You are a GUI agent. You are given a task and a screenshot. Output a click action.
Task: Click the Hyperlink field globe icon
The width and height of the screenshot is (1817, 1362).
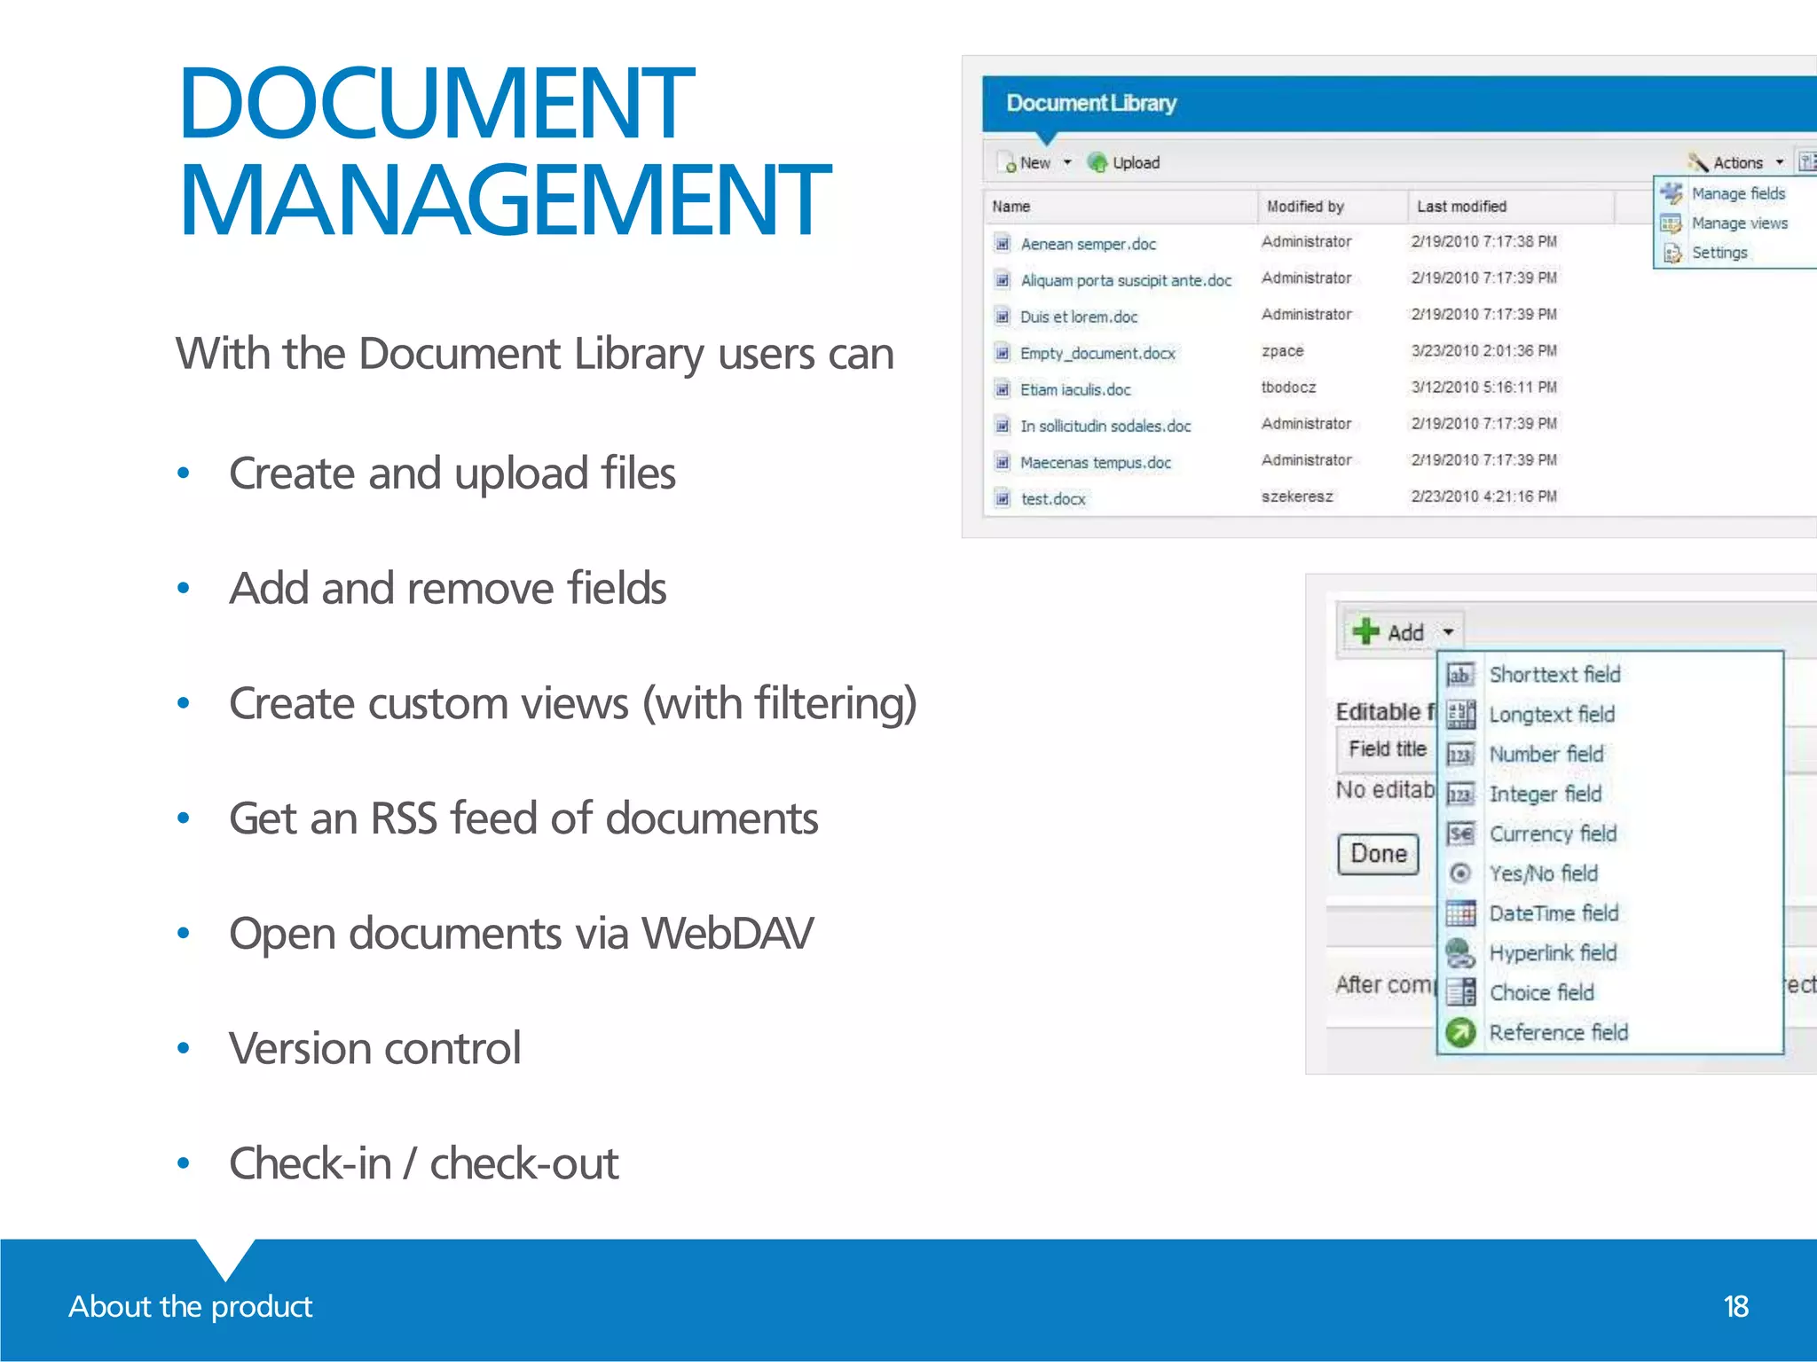[x=1460, y=953]
